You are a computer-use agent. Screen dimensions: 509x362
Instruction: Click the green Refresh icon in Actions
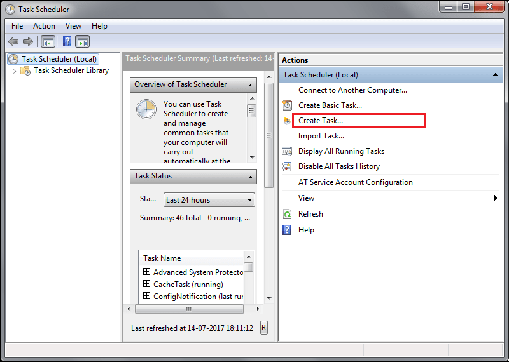tap(287, 214)
